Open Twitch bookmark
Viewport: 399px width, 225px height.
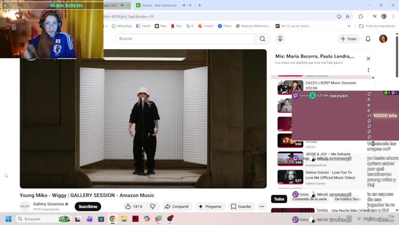point(143,26)
